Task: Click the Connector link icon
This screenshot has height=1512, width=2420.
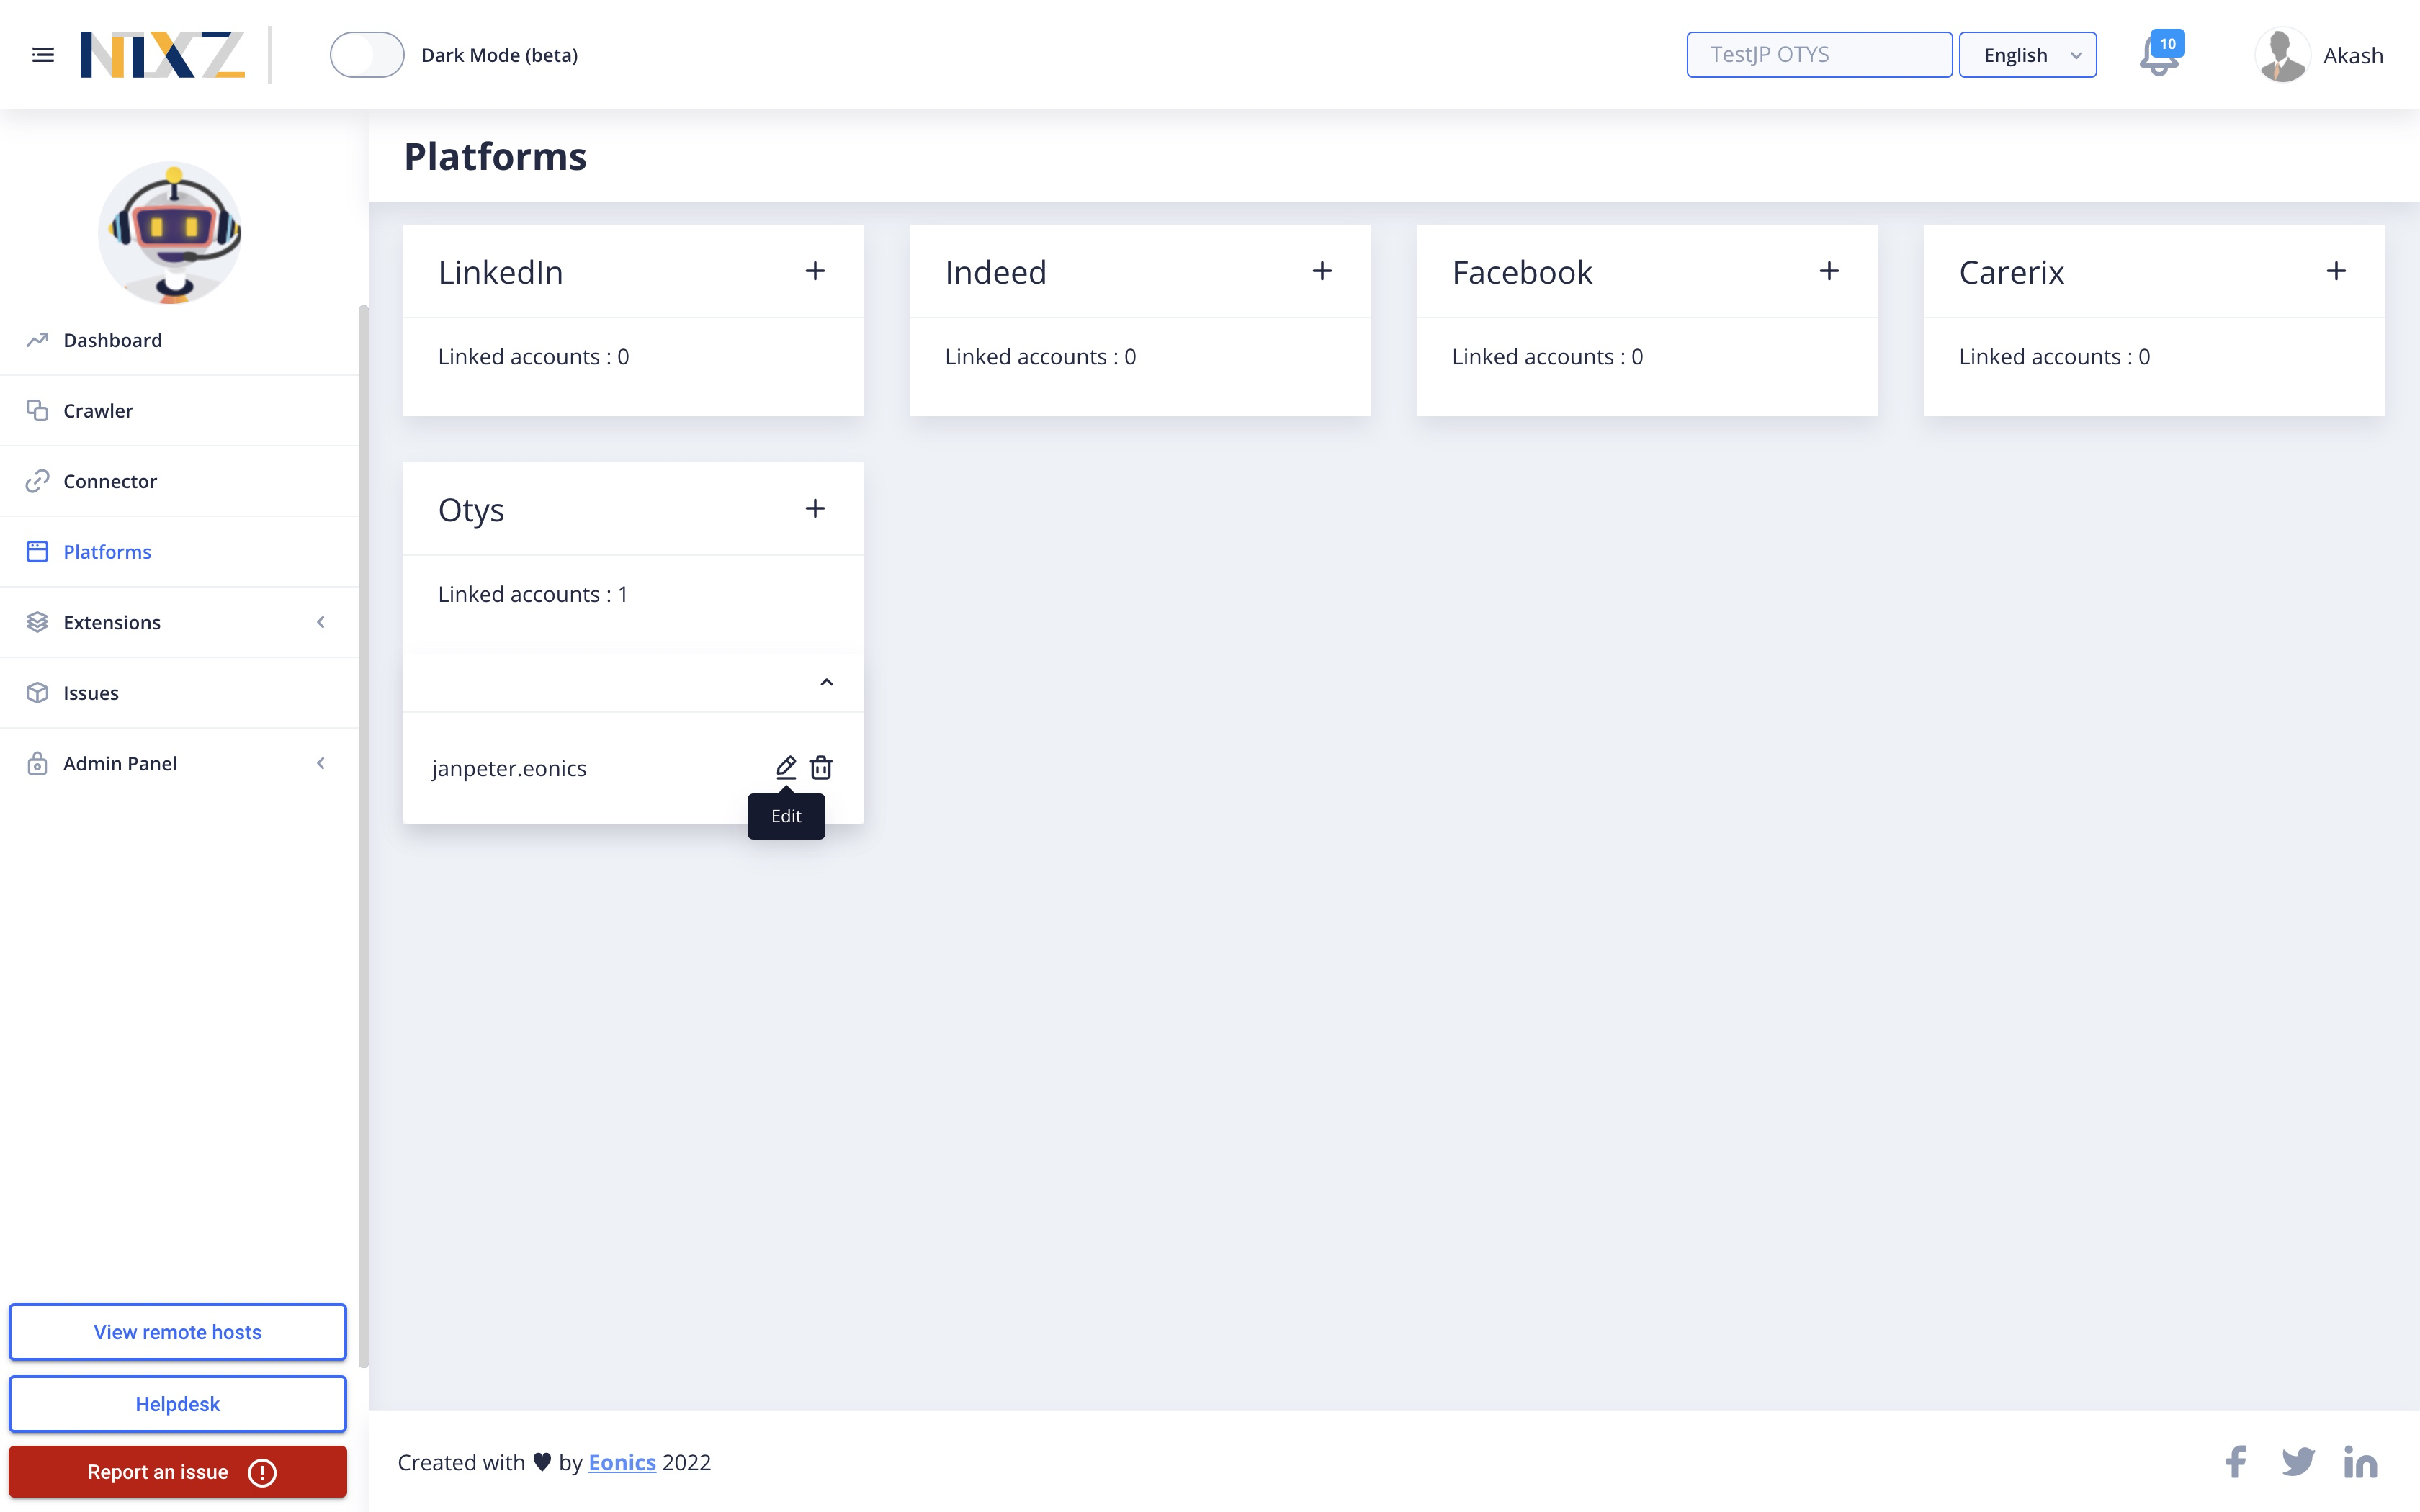Action: tap(37, 481)
